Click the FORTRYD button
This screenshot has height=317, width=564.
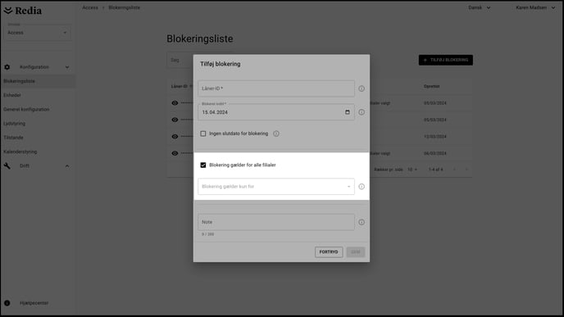pos(329,252)
